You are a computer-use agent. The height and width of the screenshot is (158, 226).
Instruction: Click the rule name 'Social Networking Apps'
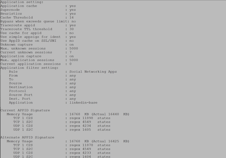pyautogui.click(x=93, y=72)
